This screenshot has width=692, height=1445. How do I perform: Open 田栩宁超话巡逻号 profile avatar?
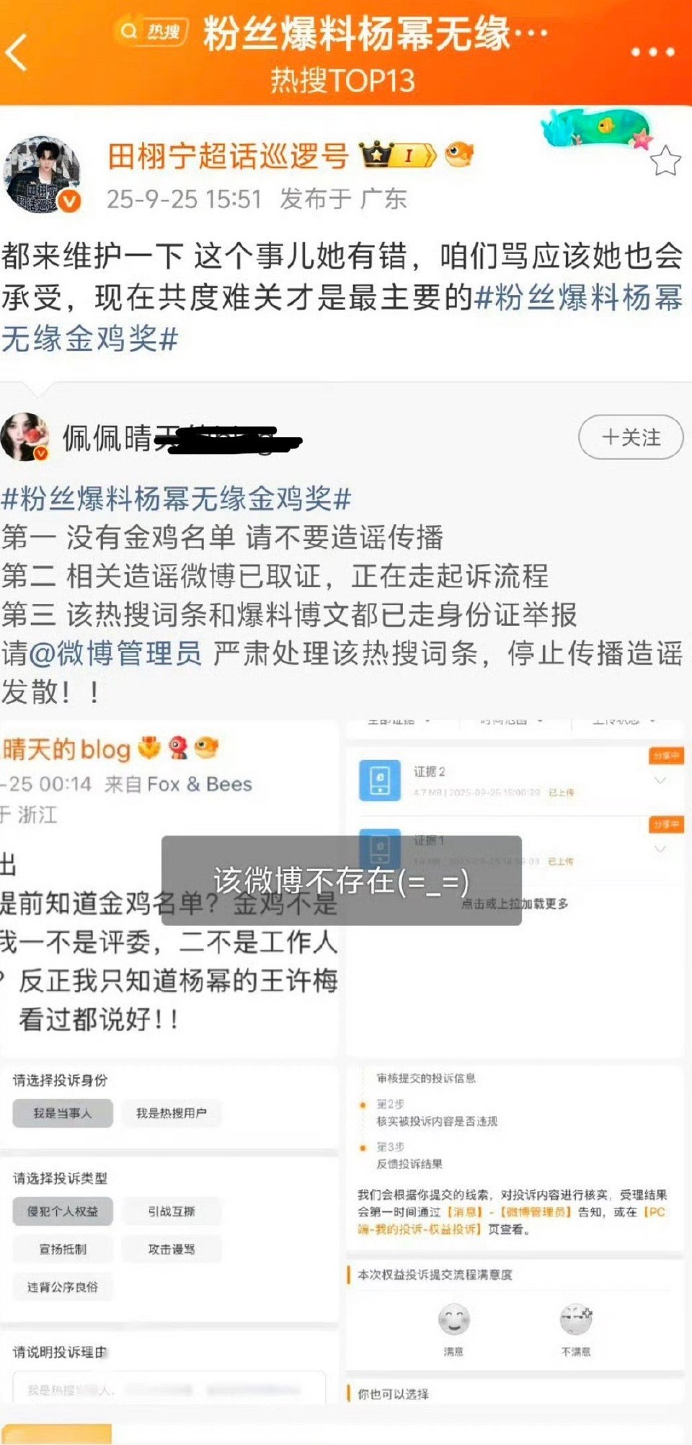click(42, 174)
